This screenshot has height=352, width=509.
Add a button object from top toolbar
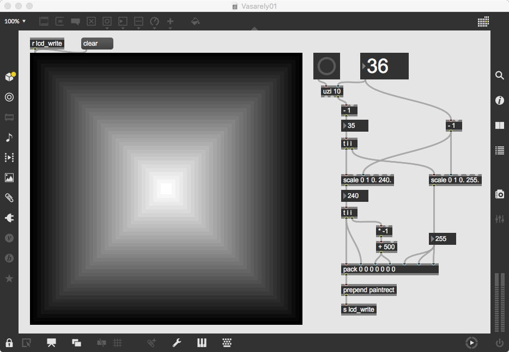coord(107,21)
